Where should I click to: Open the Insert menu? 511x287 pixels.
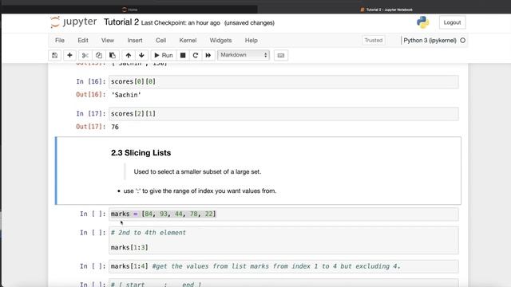135,41
